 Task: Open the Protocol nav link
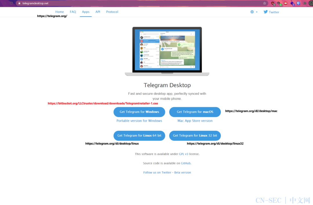click(x=112, y=12)
